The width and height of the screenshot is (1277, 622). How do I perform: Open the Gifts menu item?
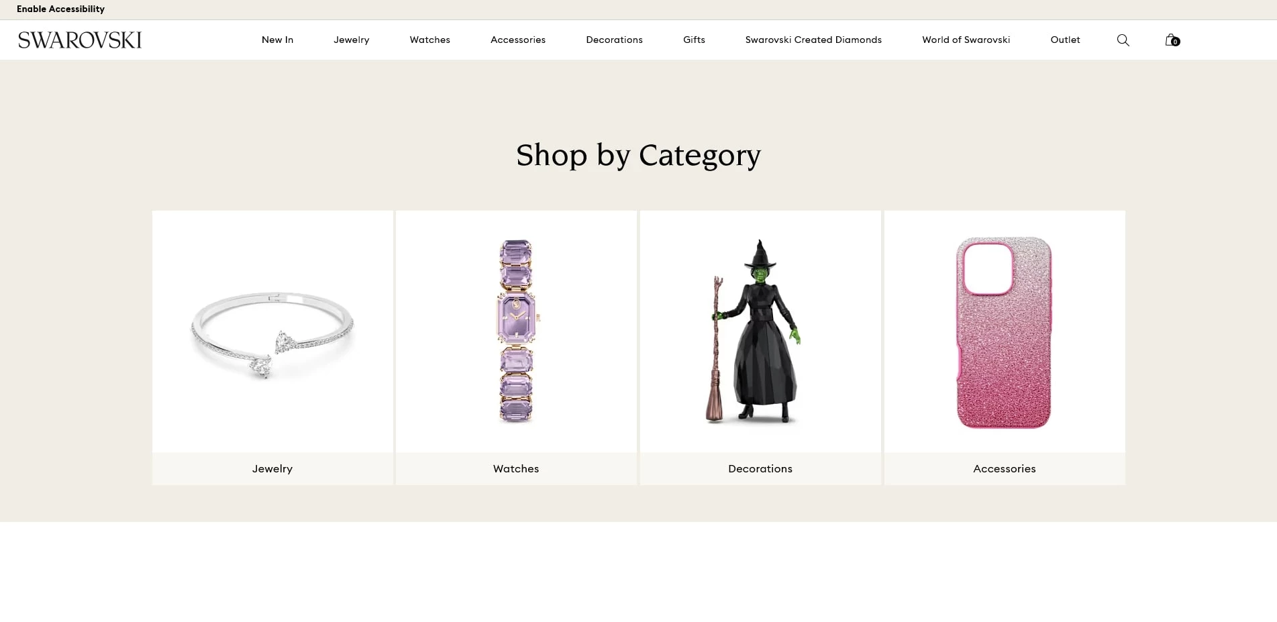(x=694, y=40)
